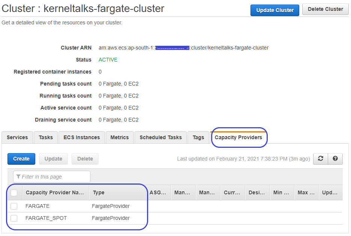
Task: Select the Capacity Providers tab
Action: [x=238, y=137]
